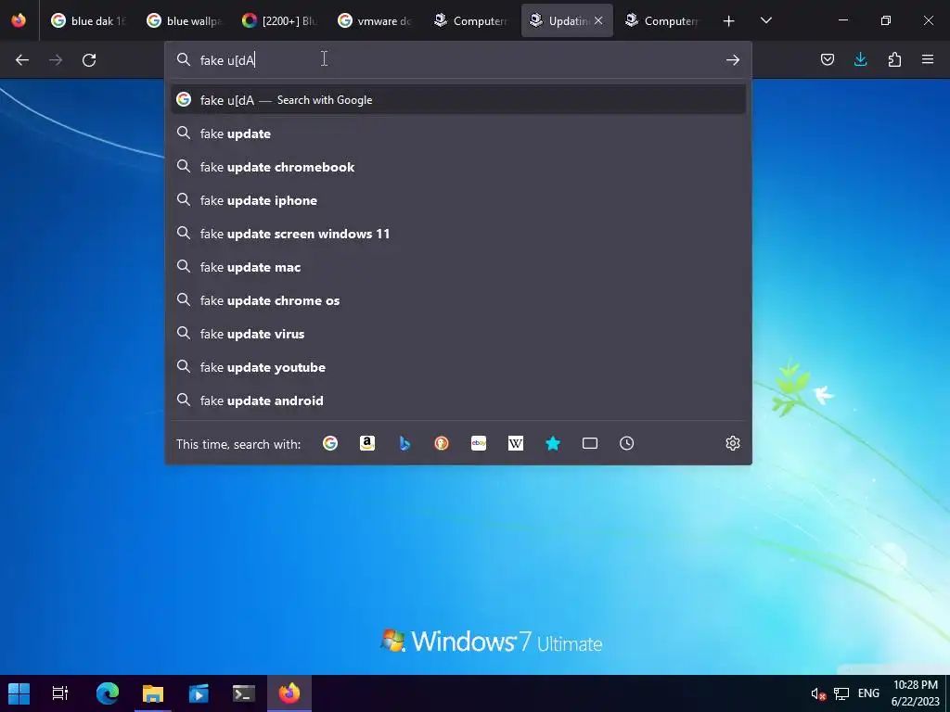Search this time with Amazon
Screen dimensions: 950x712
pos(367,444)
